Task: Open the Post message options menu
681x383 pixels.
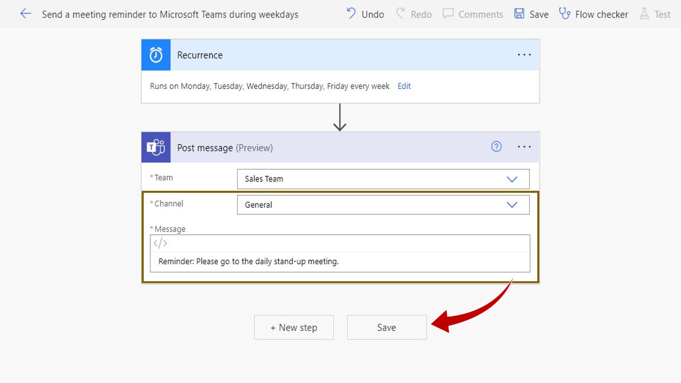Action: pos(524,146)
